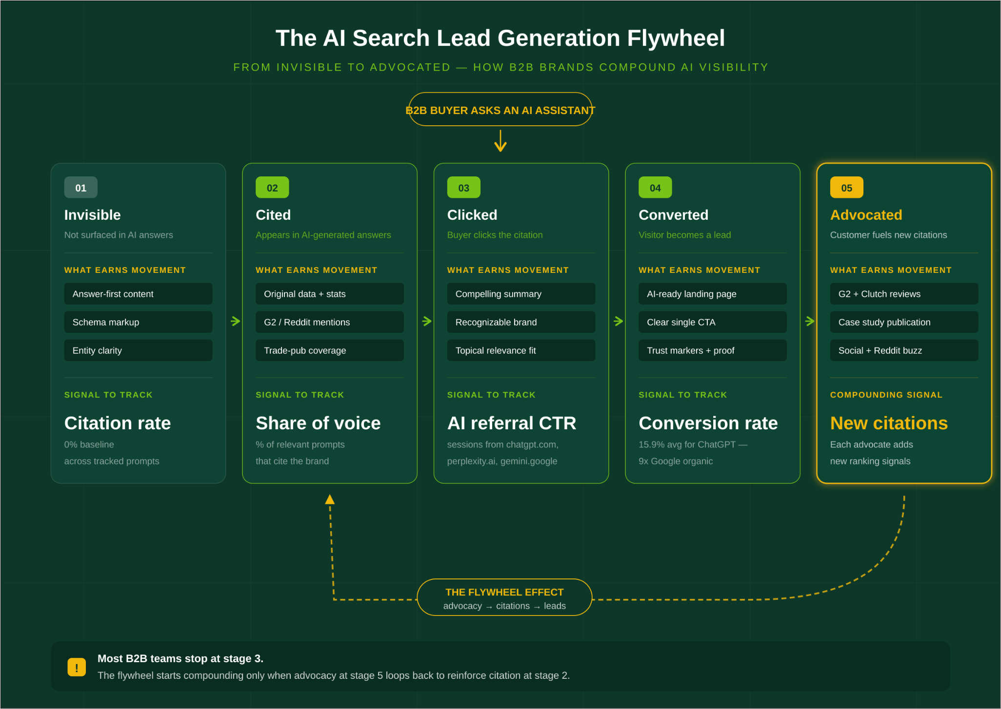This screenshot has width=1001, height=709.
Task: Click yellow dashed arrowhead below Cited card
Action: coord(330,499)
